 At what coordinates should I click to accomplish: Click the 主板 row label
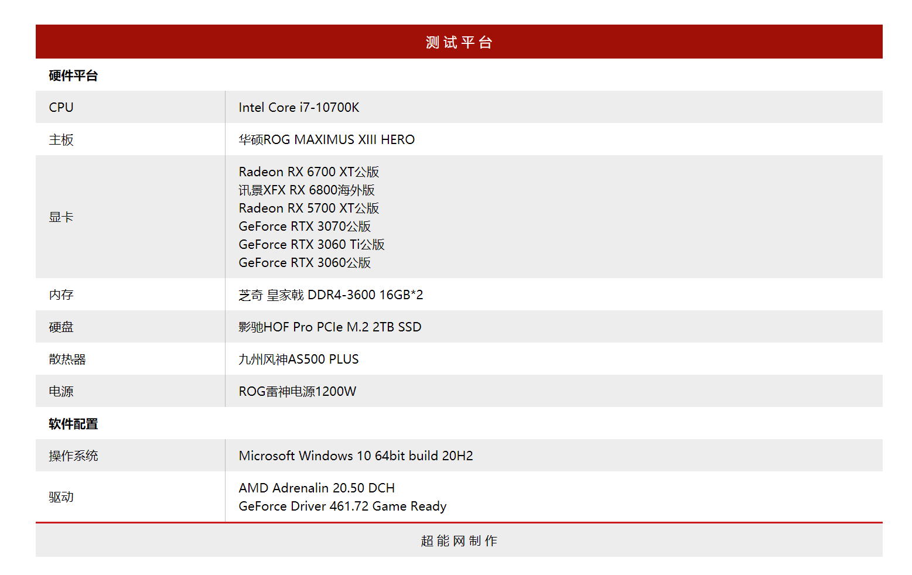point(62,139)
